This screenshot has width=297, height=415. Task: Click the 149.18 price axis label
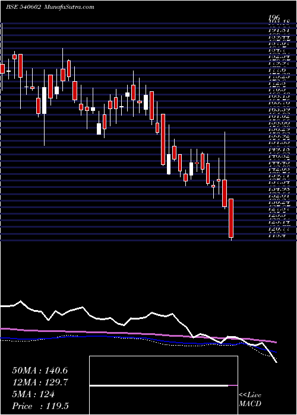tap(279, 149)
